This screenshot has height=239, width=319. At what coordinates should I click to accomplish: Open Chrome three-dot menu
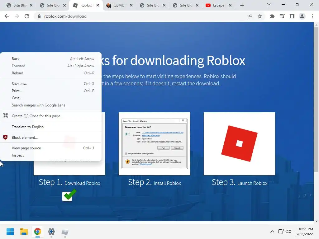coord(312,16)
